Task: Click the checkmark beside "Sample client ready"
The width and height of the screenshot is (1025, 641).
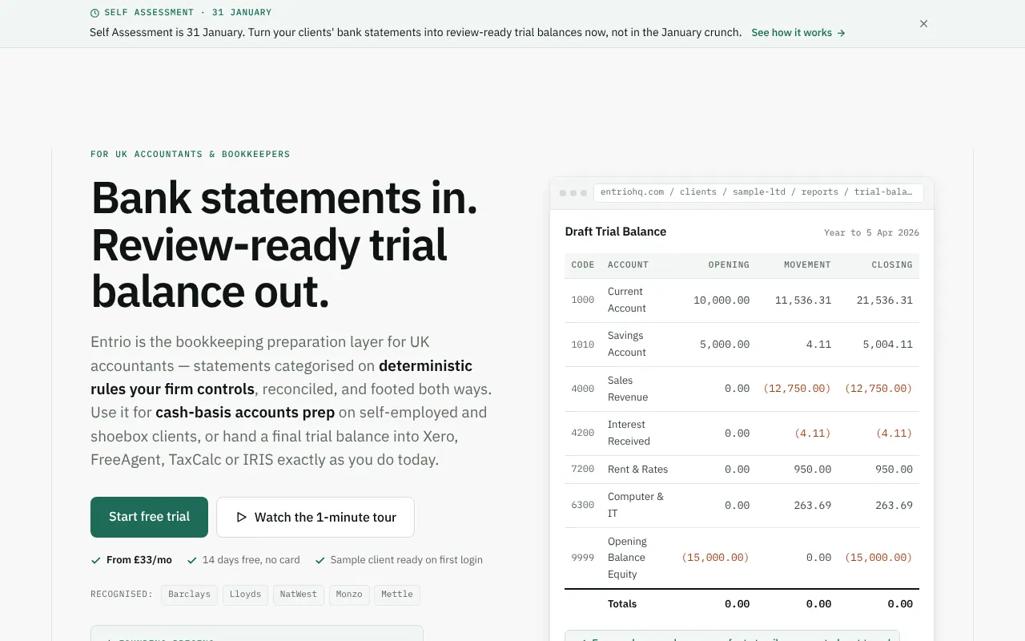Action: point(320,560)
